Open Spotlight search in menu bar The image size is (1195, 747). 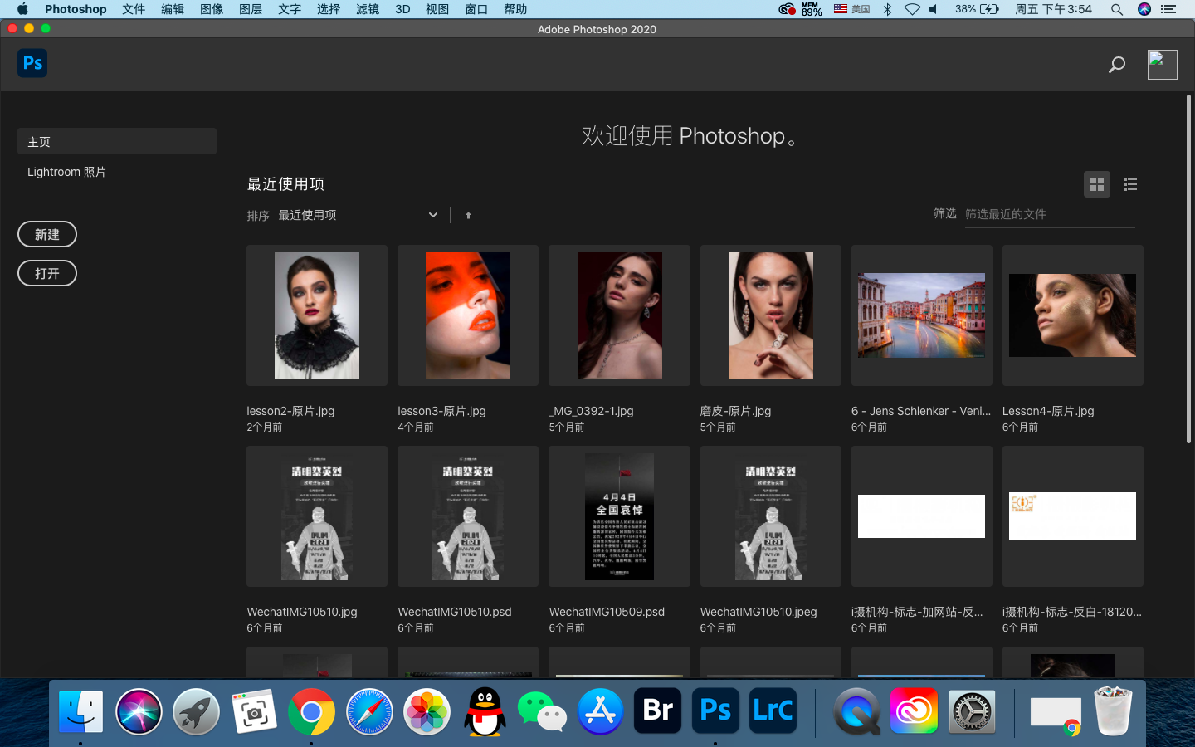[x=1117, y=9]
